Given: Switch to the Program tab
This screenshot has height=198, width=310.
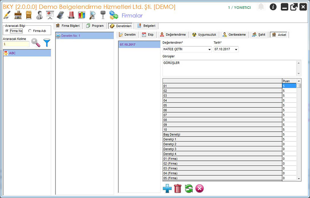Looking at the screenshot, I should pyautogui.click(x=95, y=26).
